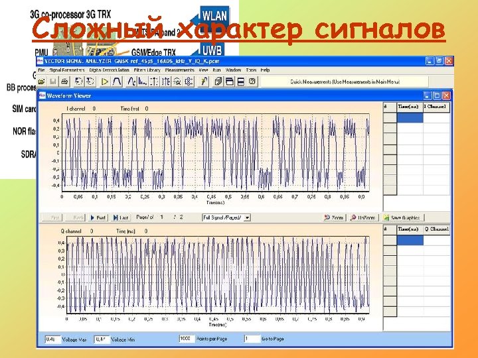
Task: Open the Digital Demodulation menu
Action: coord(109,70)
